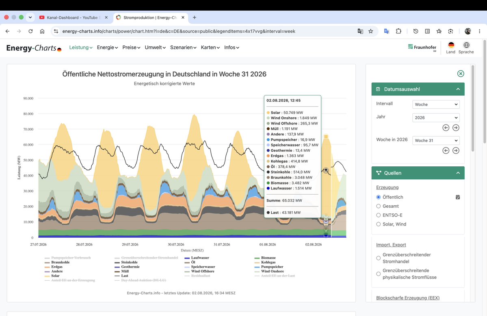Click the Import, Export heading link
The width and height of the screenshot is (487, 316).
(x=391, y=245)
